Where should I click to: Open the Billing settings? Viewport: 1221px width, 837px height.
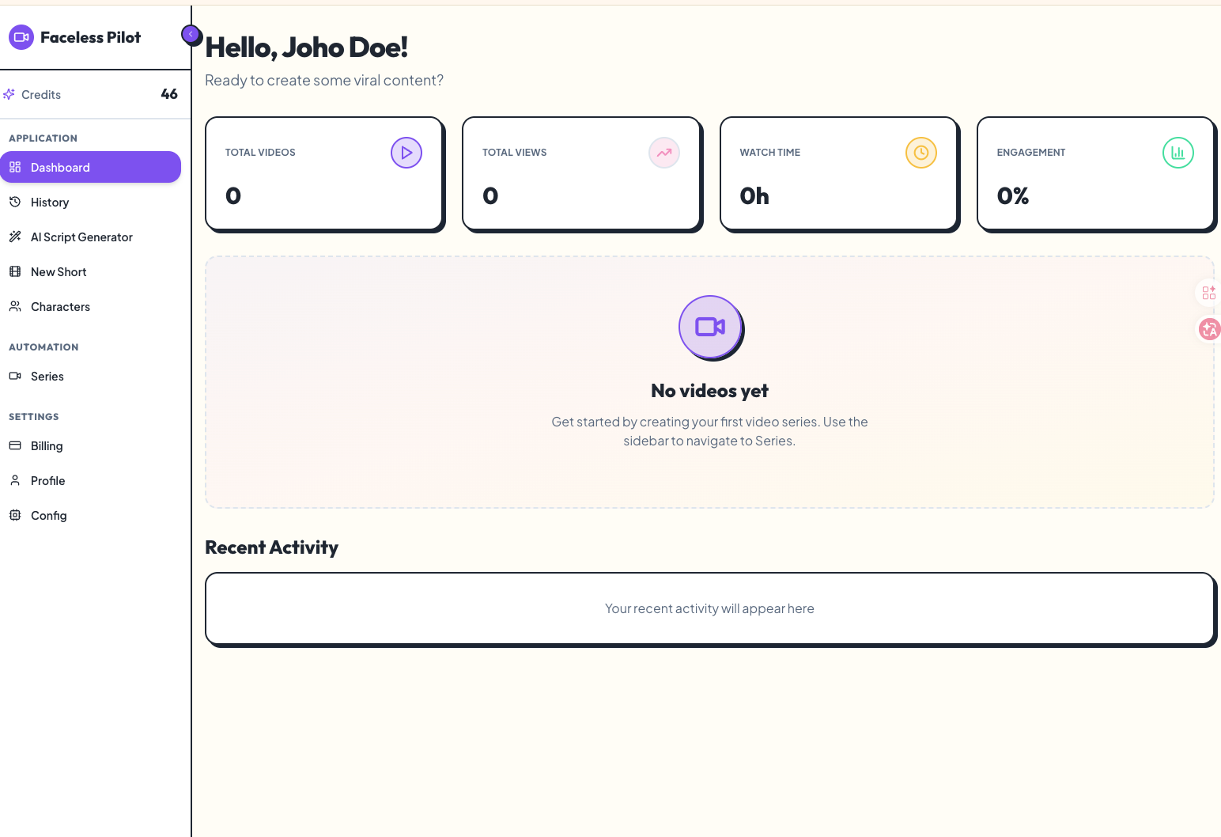(x=47, y=446)
